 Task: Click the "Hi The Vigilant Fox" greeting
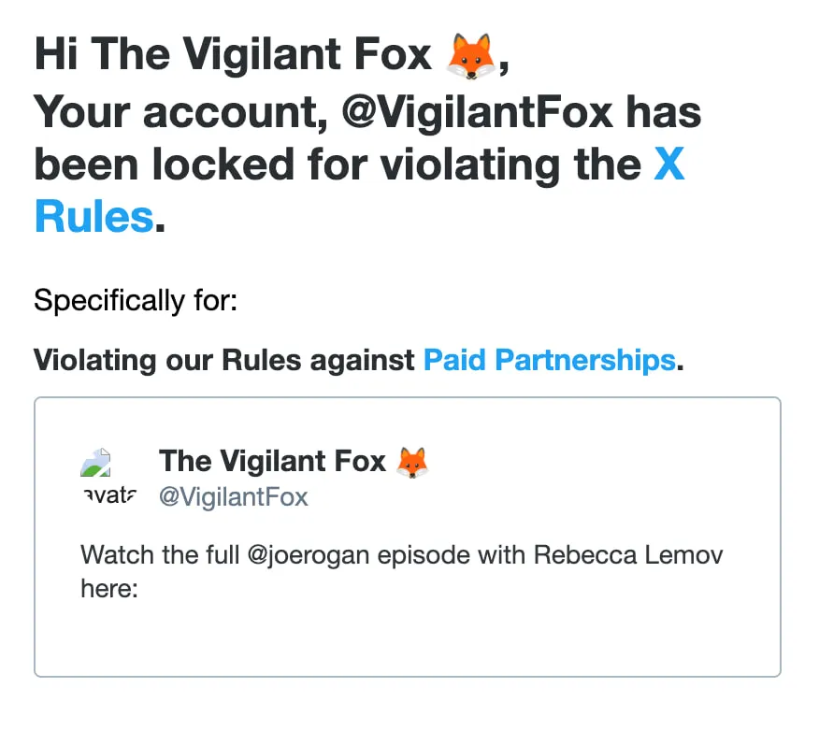pos(234,56)
